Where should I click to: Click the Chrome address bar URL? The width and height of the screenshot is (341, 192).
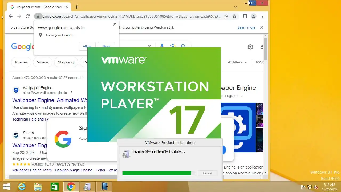coord(132,16)
